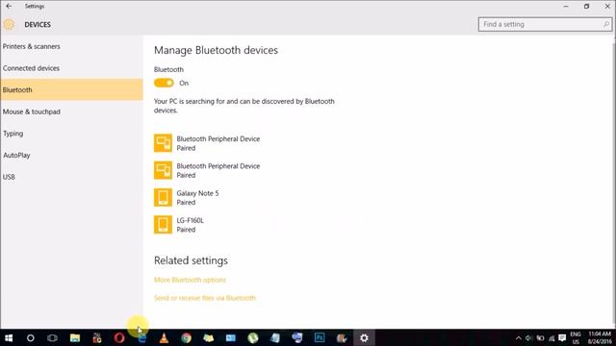Open ENG US language switcher
Viewport: 616px width, 346px height.
(x=576, y=337)
